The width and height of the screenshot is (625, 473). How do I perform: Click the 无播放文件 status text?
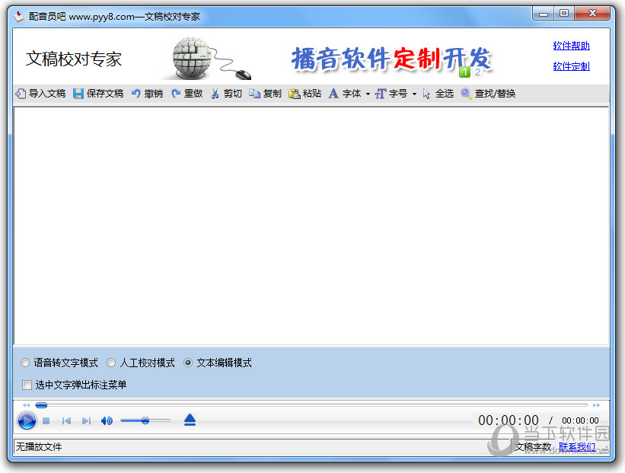click(x=39, y=447)
